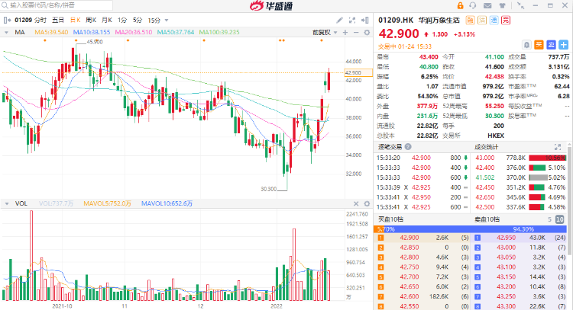Click the 华盛通 logo
Image resolution: width=573 pixels, height=310 pixels.
tap(271, 5)
